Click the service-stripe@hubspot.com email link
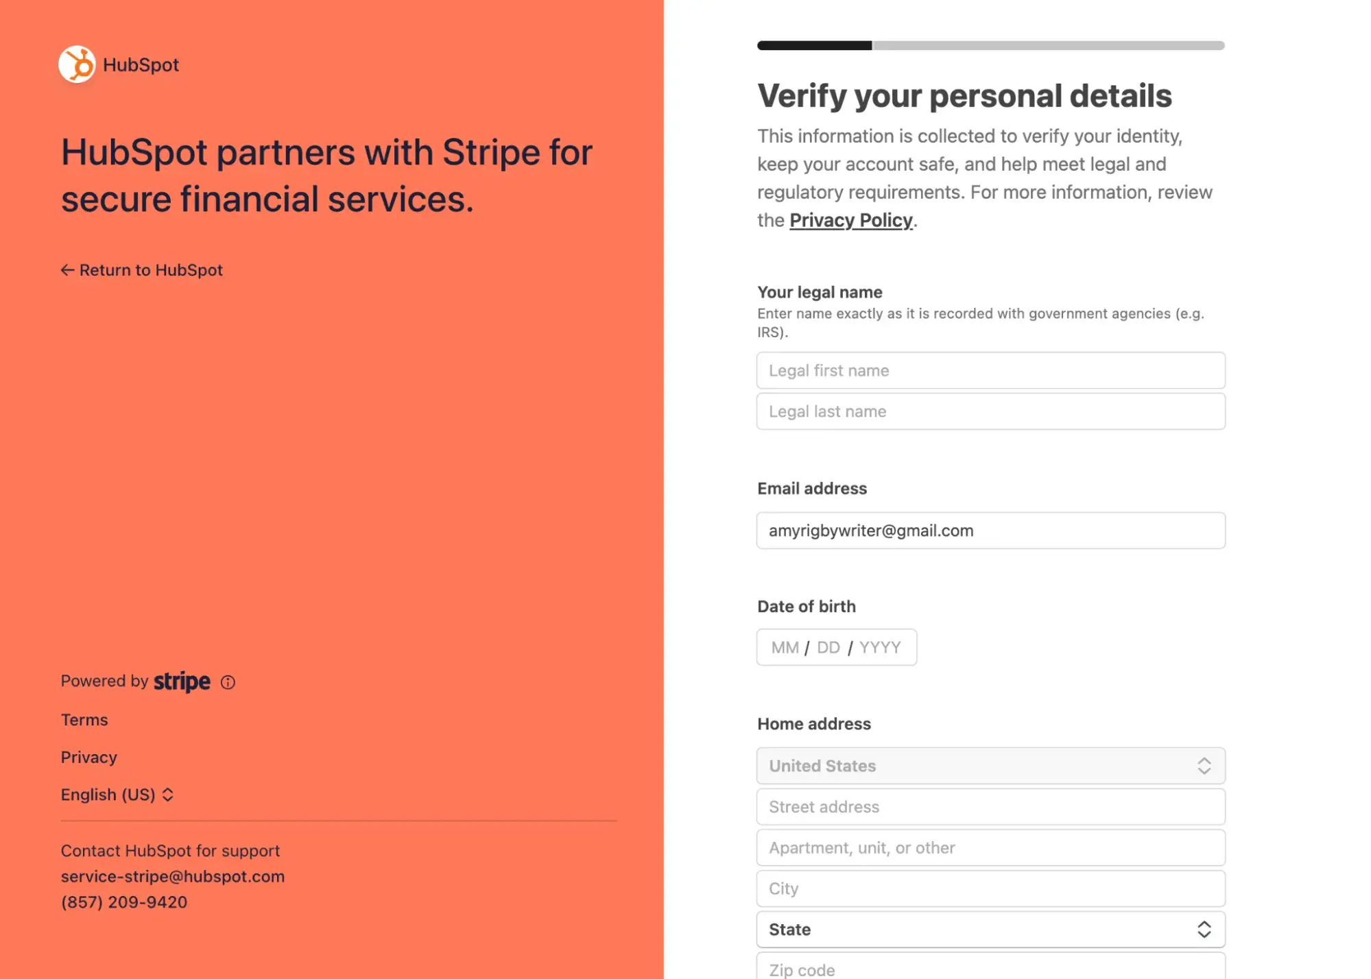 [x=173, y=875]
